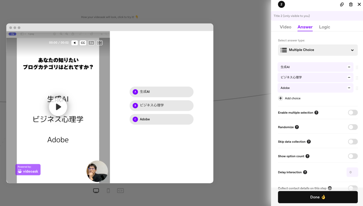Grab drag handle beside ビジネス心理学 choice
363x206 pixels.
coord(357,78)
